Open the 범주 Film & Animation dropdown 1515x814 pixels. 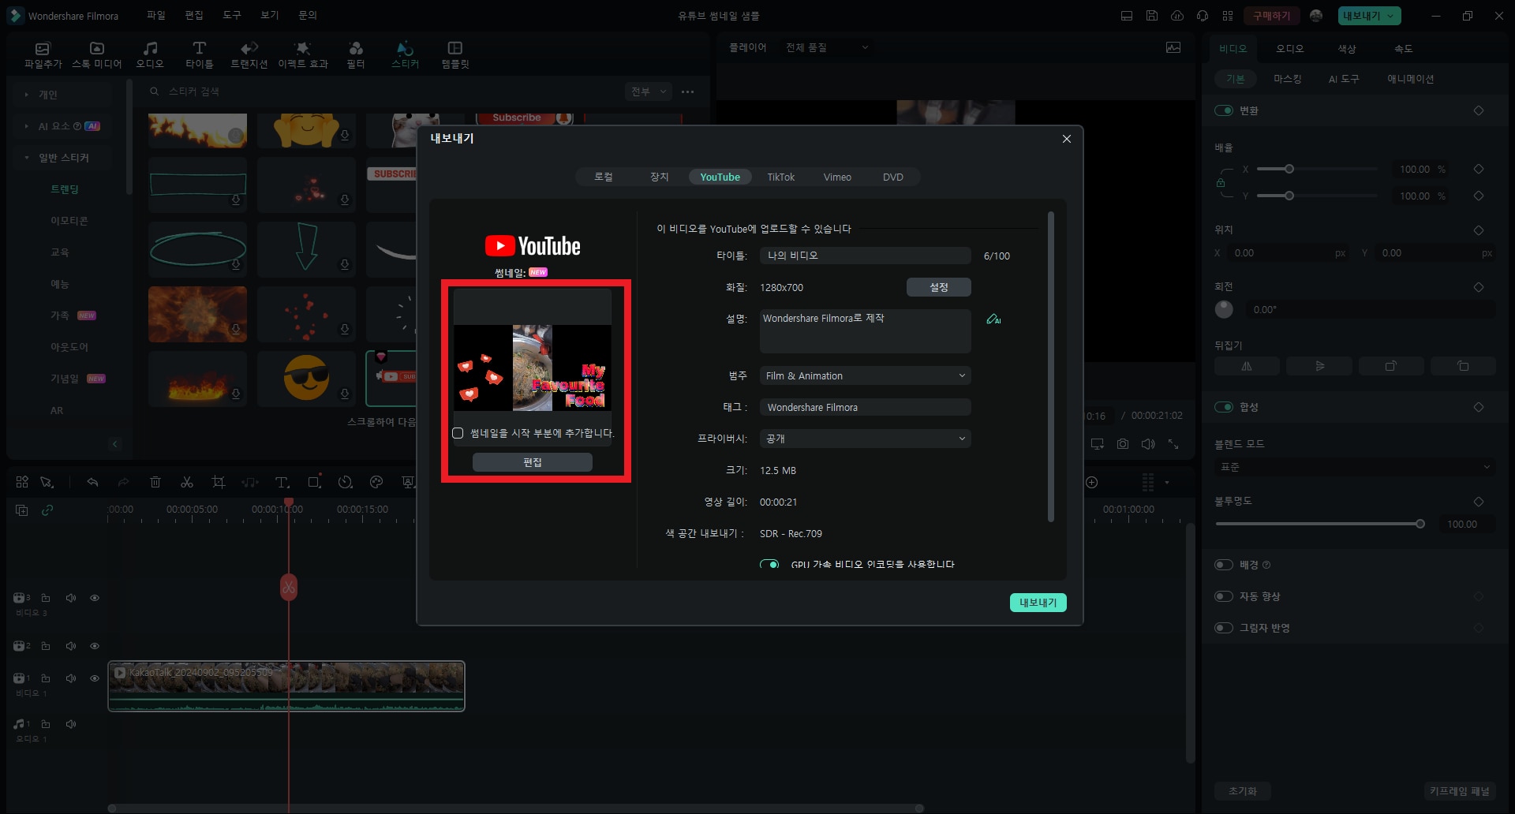[865, 375]
